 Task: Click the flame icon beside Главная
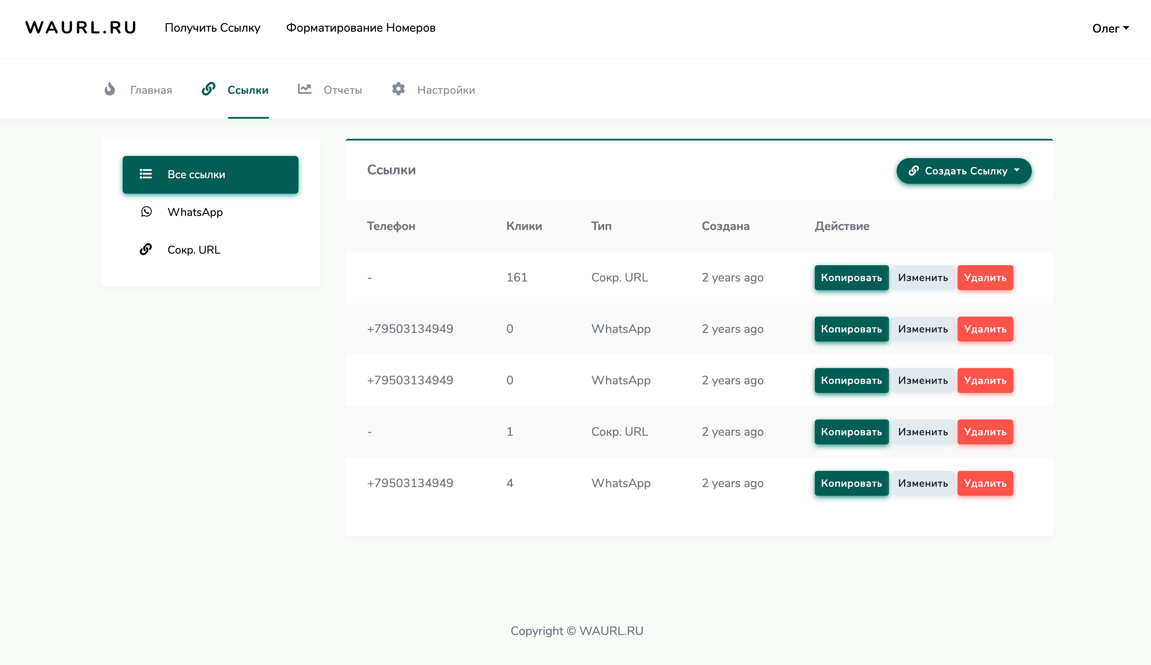point(110,89)
